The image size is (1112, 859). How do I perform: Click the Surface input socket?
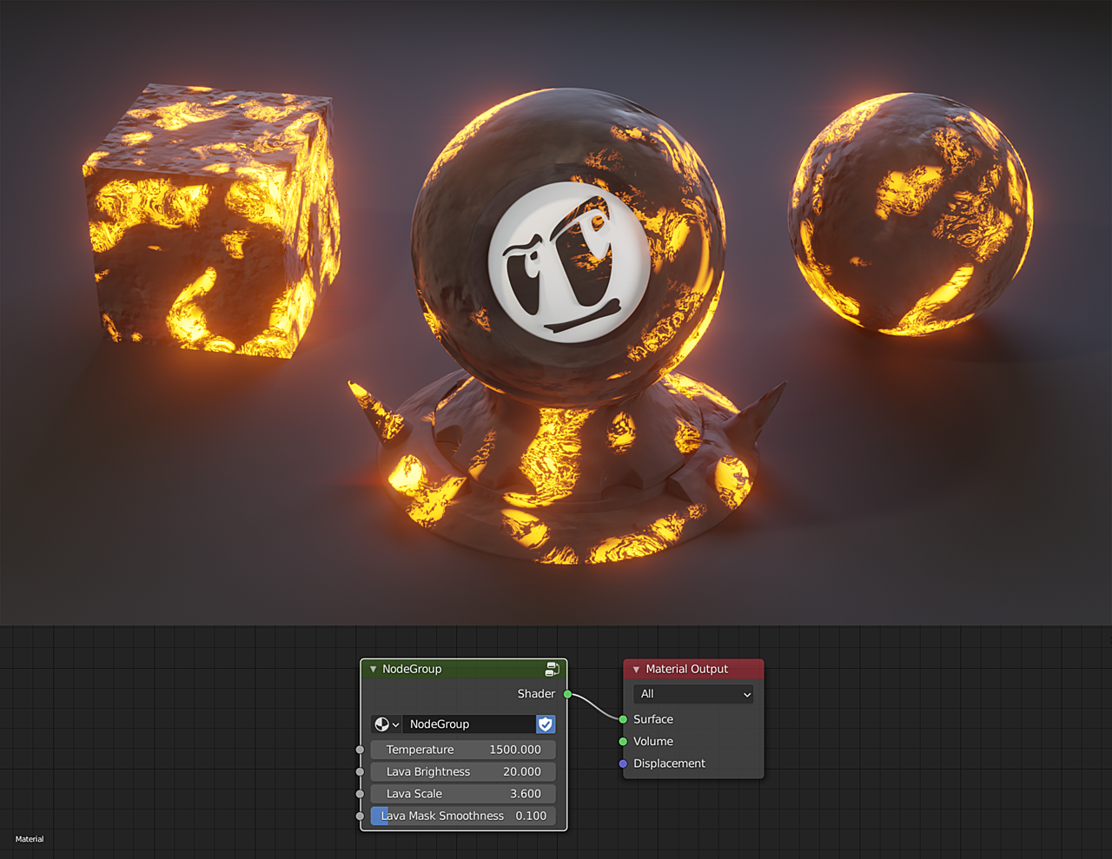pyautogui.click(x=623, y=719)
